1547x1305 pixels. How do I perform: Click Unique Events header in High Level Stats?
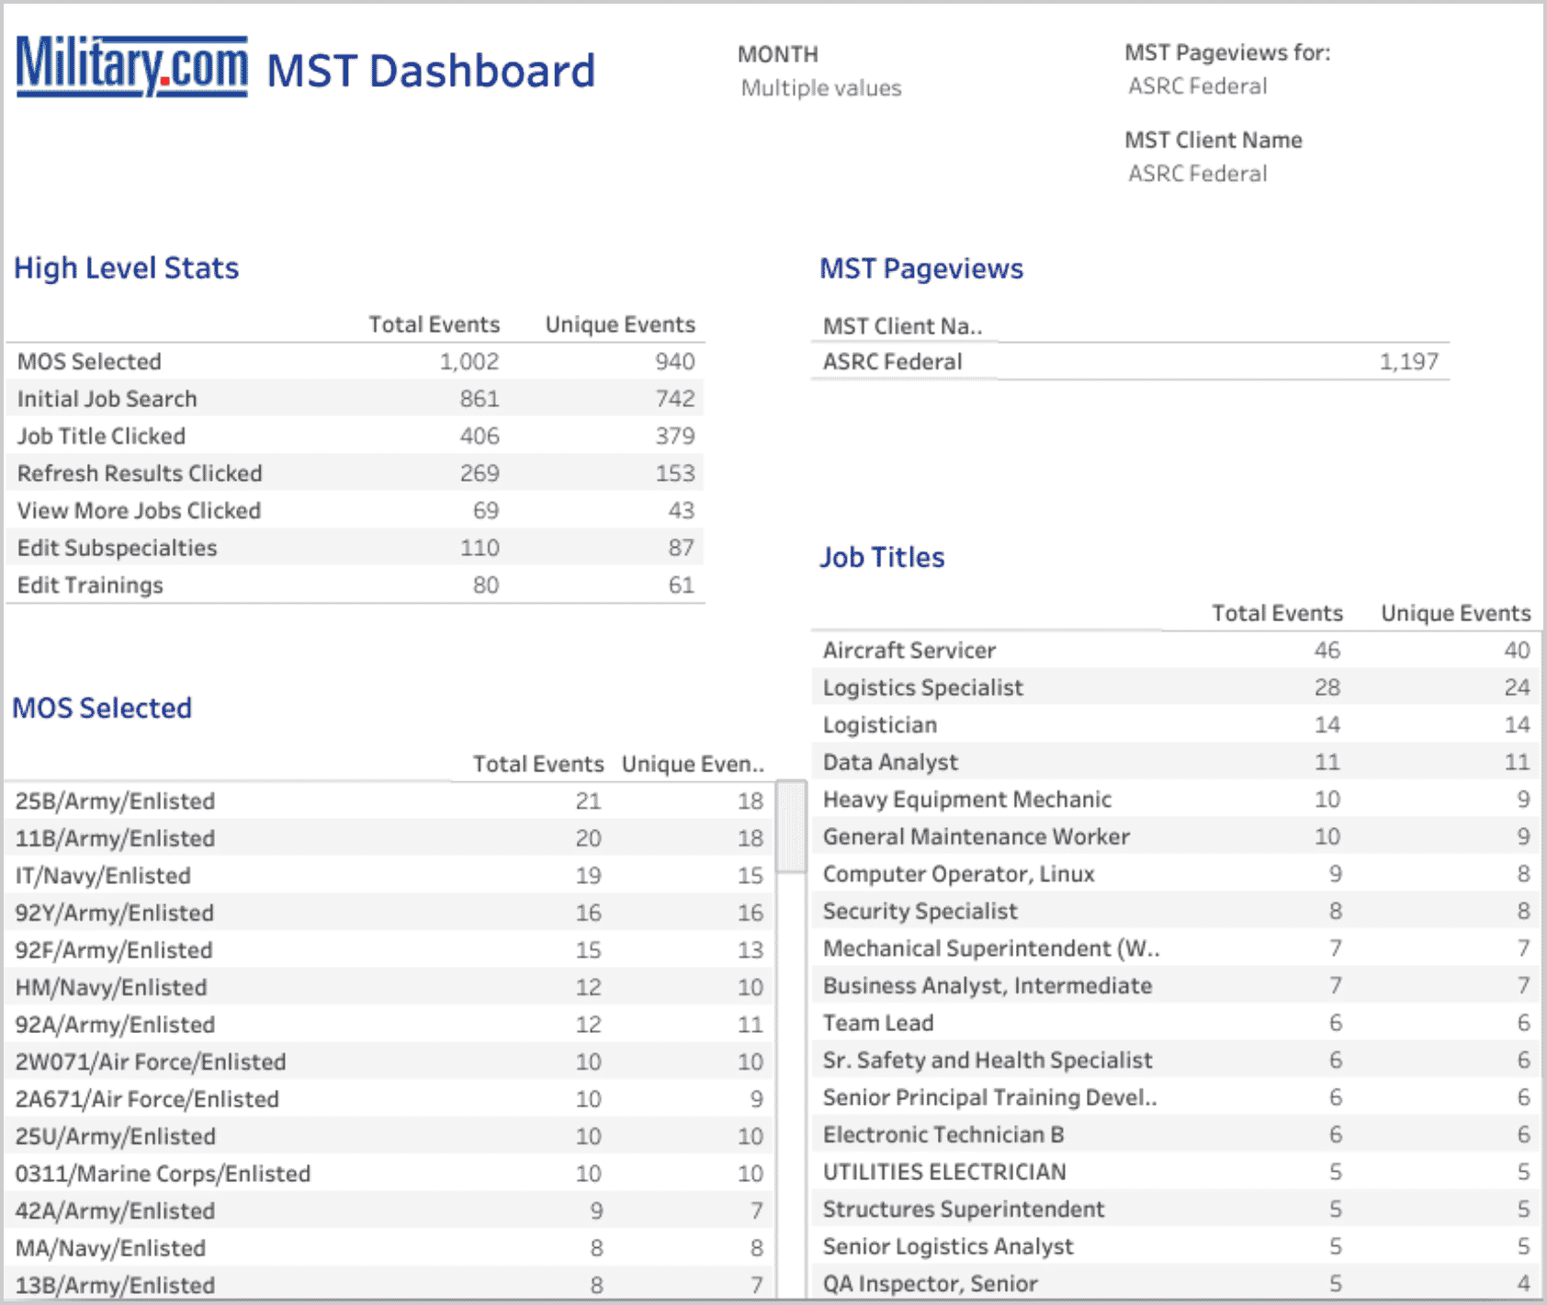click(620, 324)
